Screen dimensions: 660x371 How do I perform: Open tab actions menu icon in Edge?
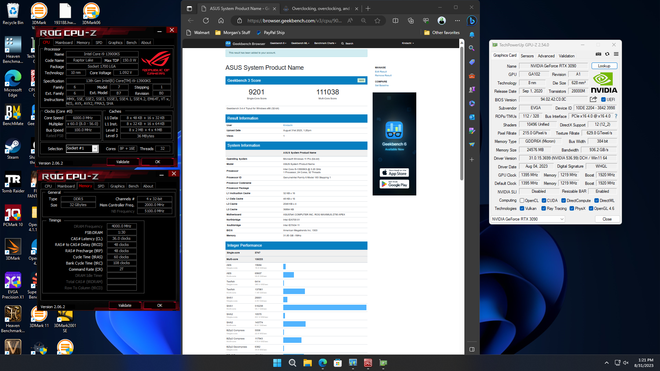click(189, 9)
